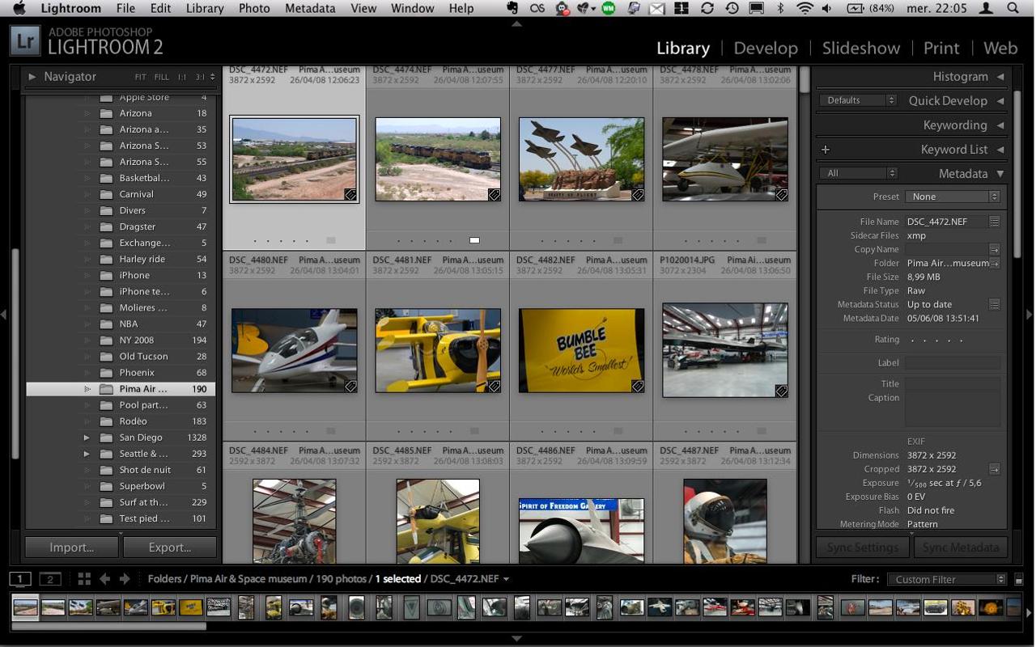Click the Wi-Fi status icon

coord(805,8)
